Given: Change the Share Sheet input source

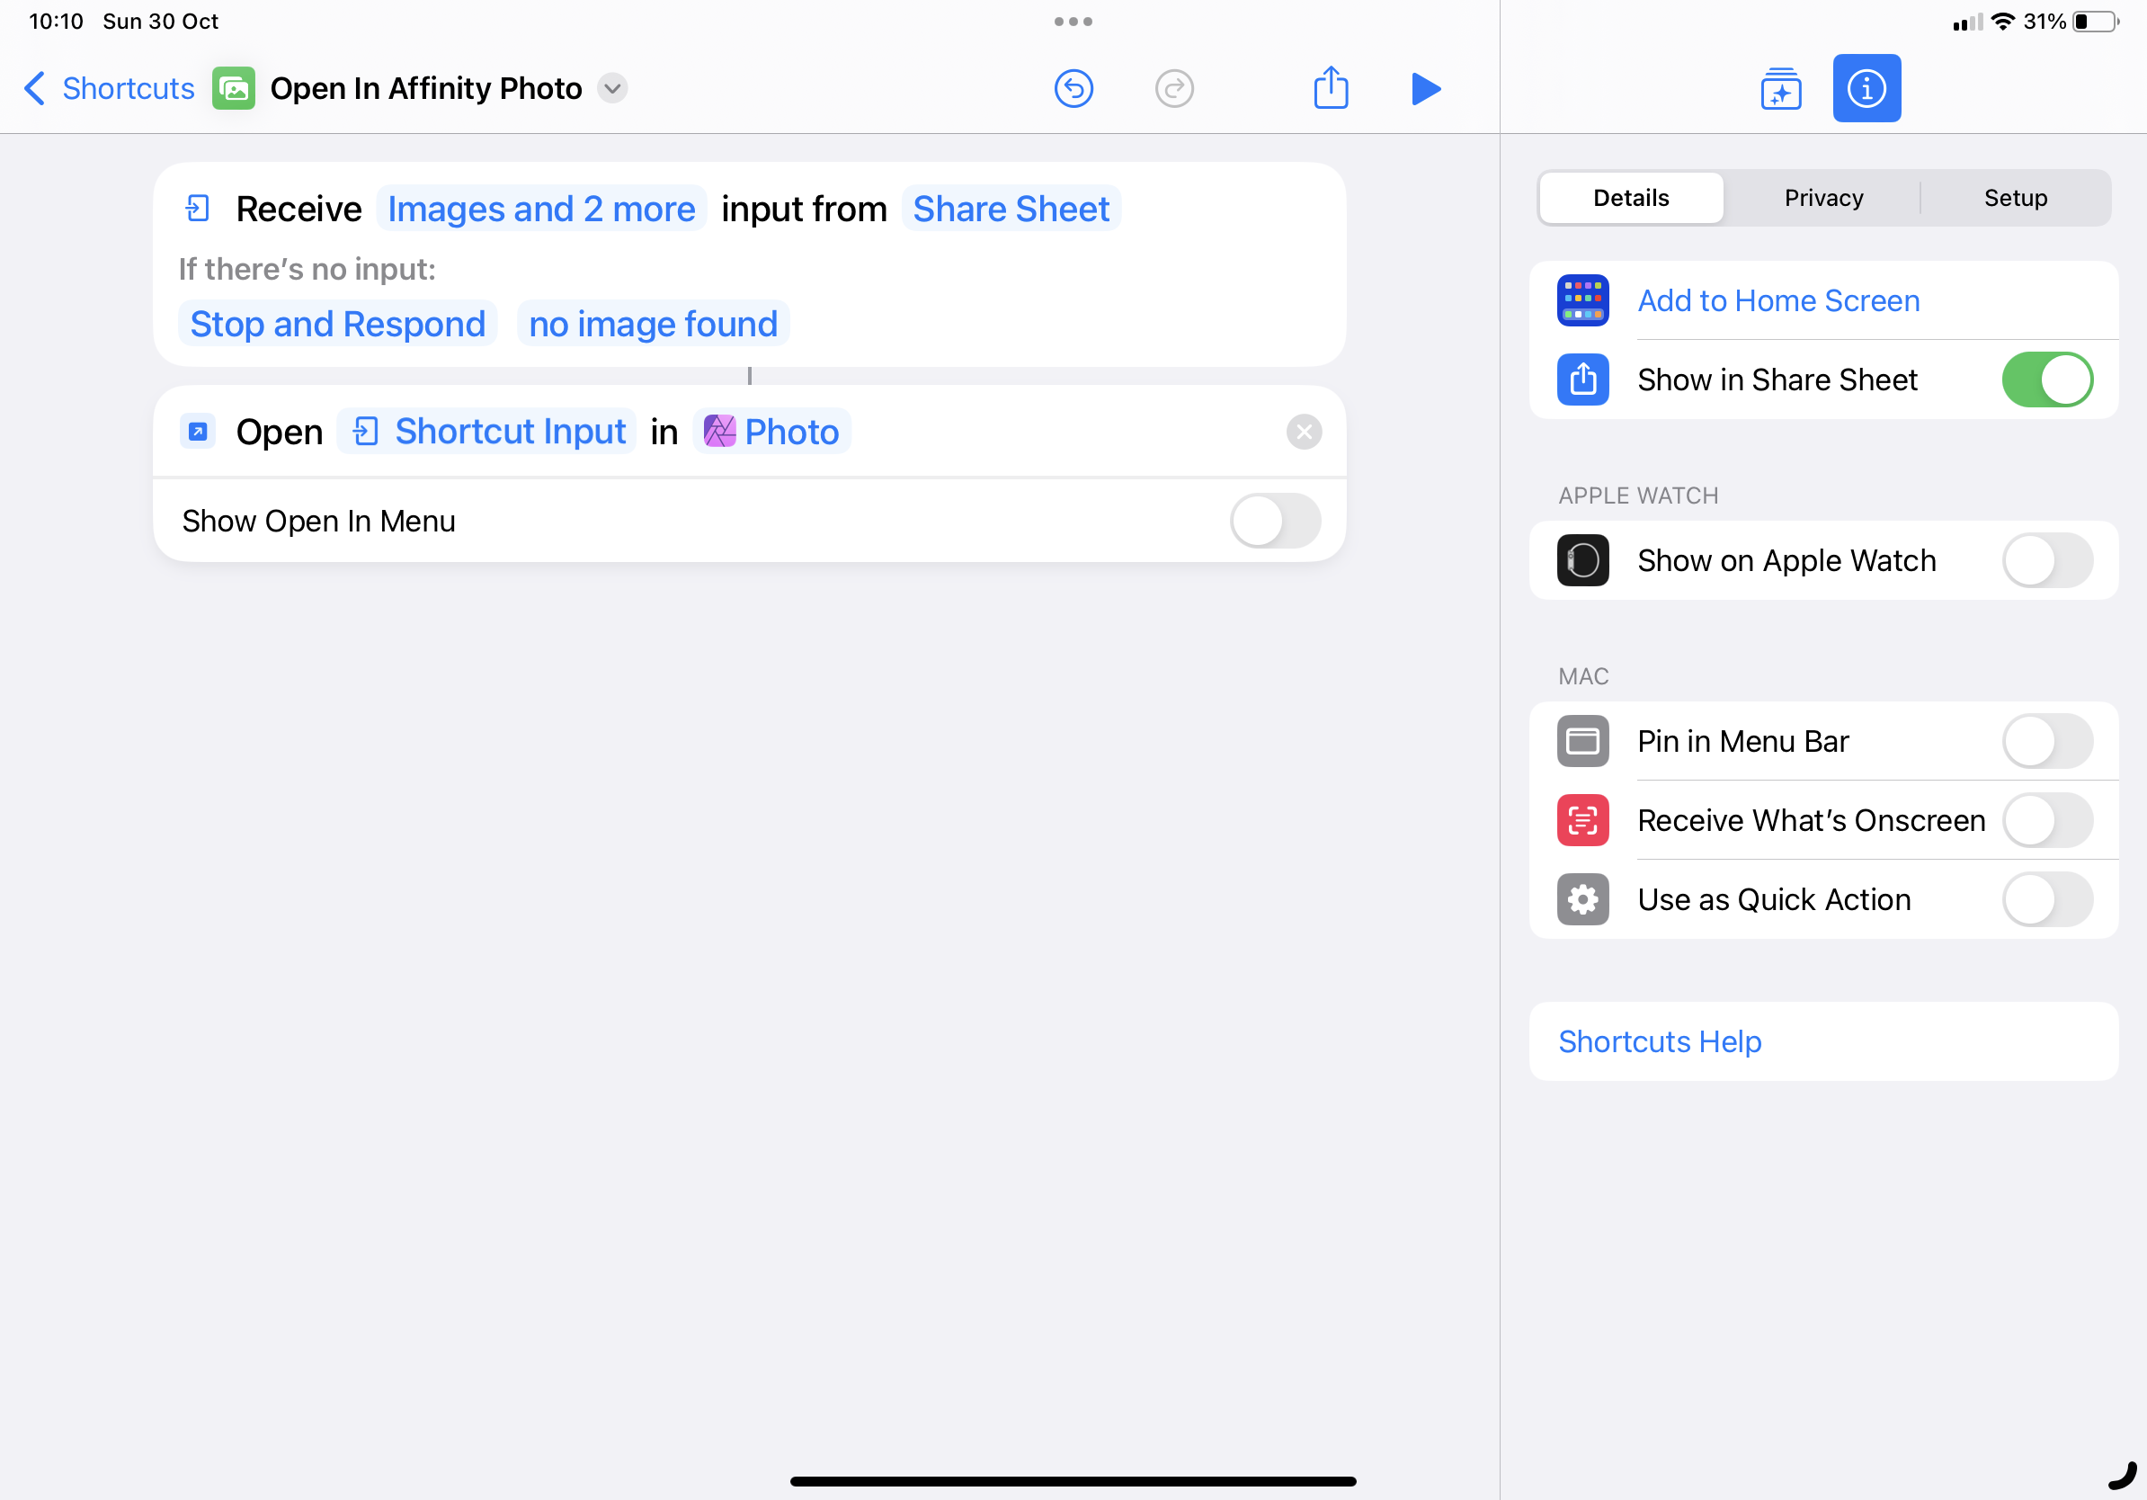Looking at the screenshot, I should pos(1011,209).
